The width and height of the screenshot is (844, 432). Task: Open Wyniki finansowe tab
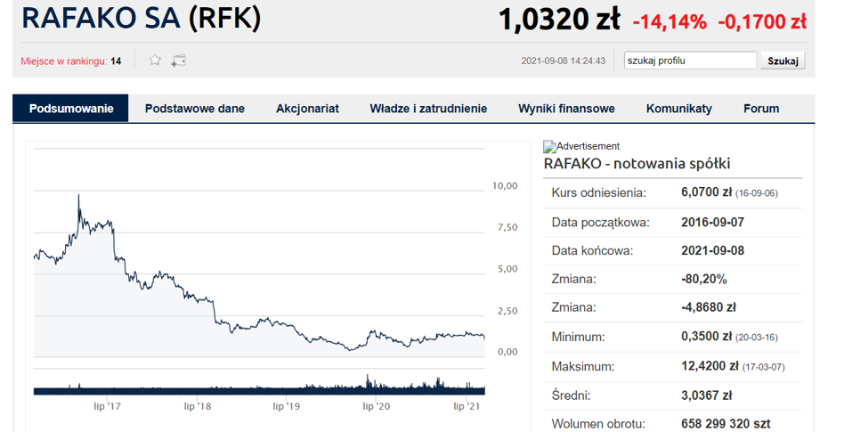pyautogui.click(x=566, y=109)
